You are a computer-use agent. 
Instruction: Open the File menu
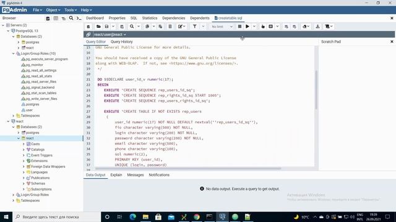click(x=37, y=10)
